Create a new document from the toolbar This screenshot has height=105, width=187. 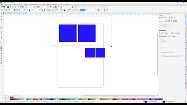(2, 7)
